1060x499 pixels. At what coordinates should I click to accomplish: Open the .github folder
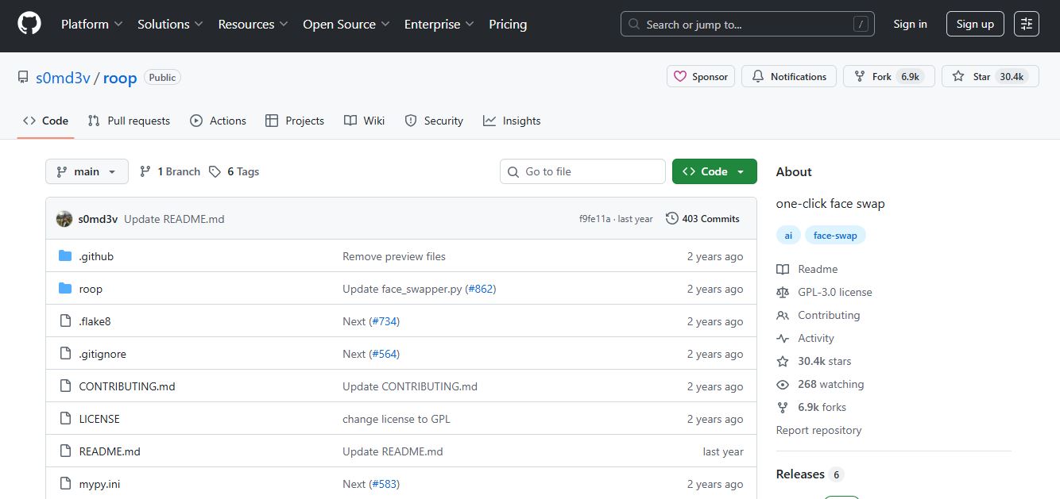96,256
